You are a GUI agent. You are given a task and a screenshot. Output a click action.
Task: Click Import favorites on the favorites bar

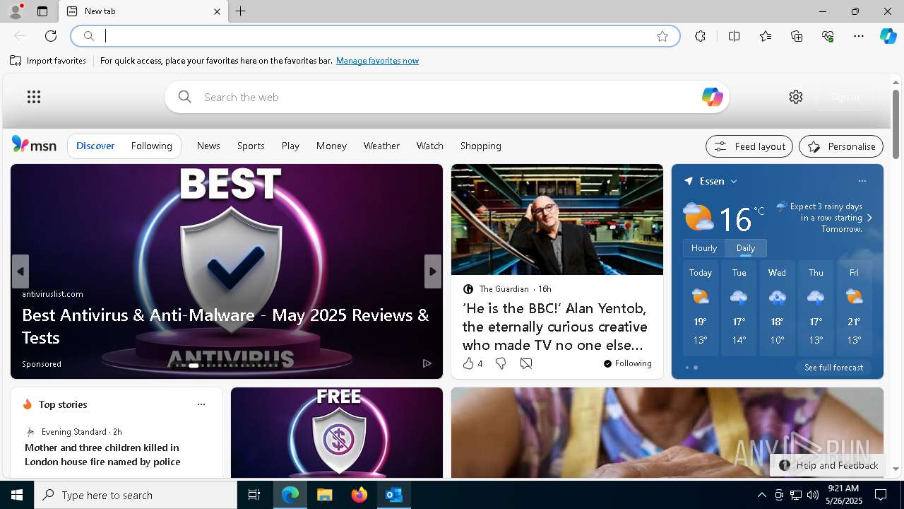[x=48, y=61]
